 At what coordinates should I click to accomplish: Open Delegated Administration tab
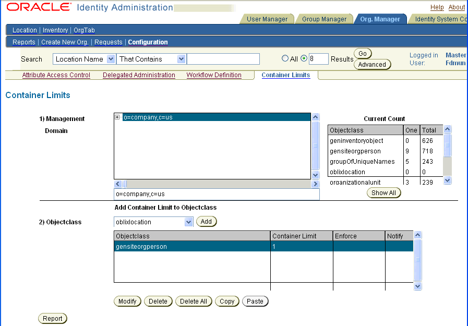139,75
